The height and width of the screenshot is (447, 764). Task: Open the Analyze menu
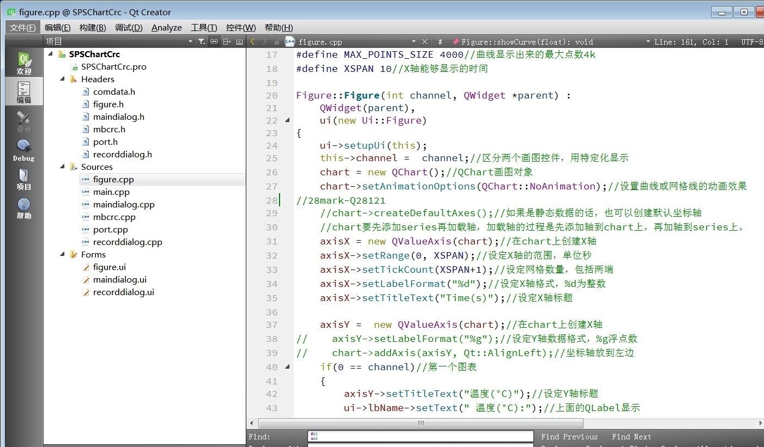167,27
